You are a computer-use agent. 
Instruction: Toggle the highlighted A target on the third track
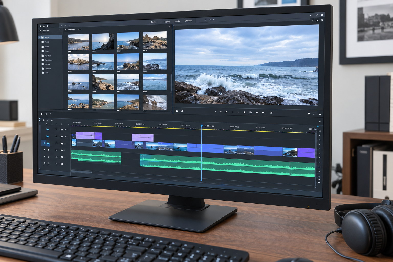(44, 143)
